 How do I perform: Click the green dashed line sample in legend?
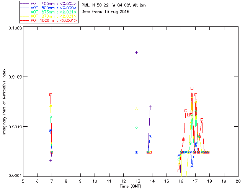24,12
